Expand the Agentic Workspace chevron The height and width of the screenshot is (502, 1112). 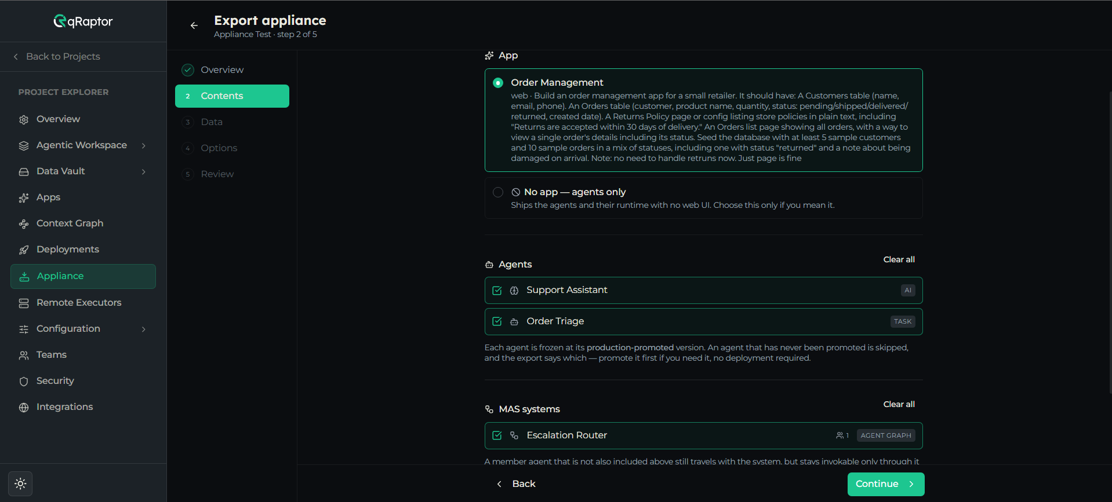click(x=144, y=145)
